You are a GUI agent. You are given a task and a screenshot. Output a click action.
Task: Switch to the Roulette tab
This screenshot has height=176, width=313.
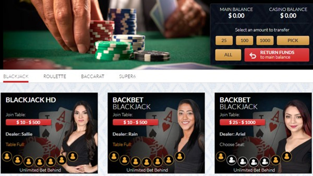coord(55,76)
